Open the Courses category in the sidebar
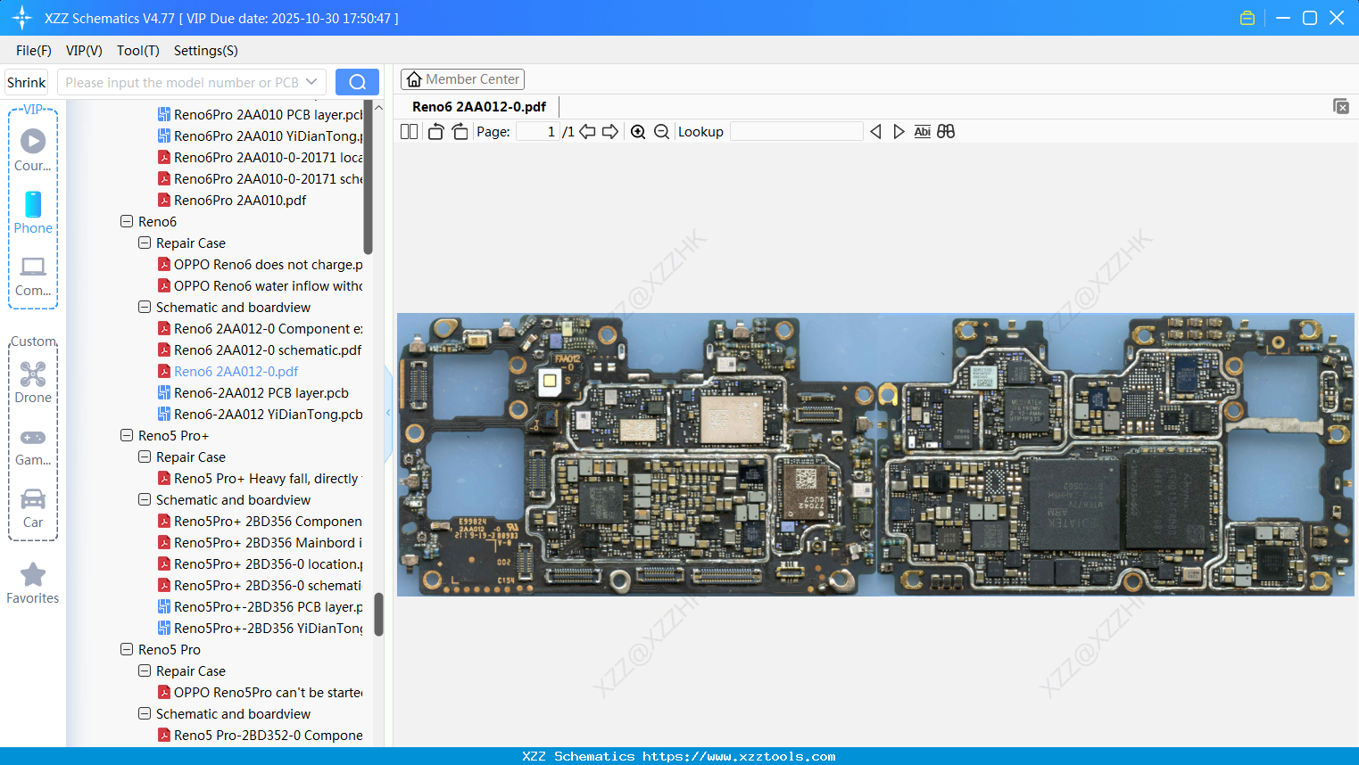This screenshot has width=1359, height=765. click(33, 150)
